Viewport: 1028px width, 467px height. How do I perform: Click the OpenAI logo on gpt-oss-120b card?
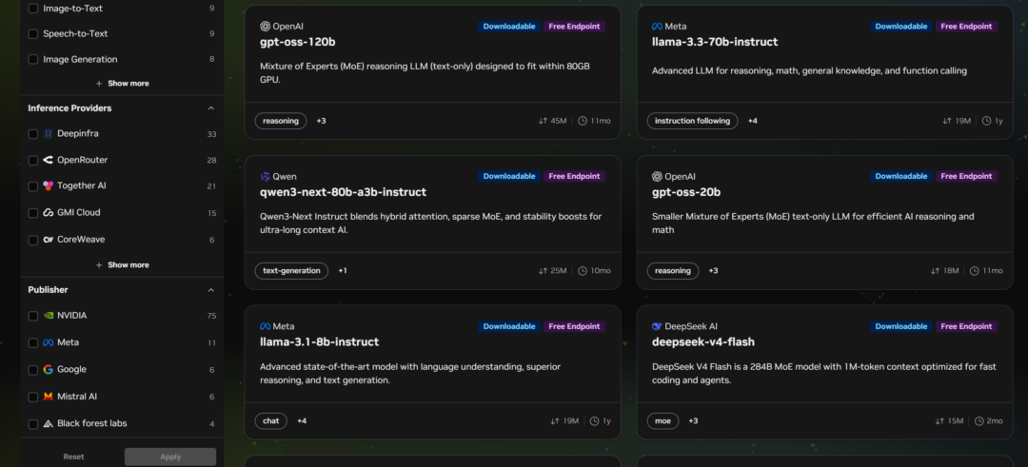(x=265, y=27)
